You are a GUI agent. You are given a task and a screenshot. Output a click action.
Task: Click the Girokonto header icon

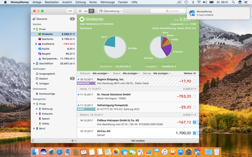click(x=82, y=19)
